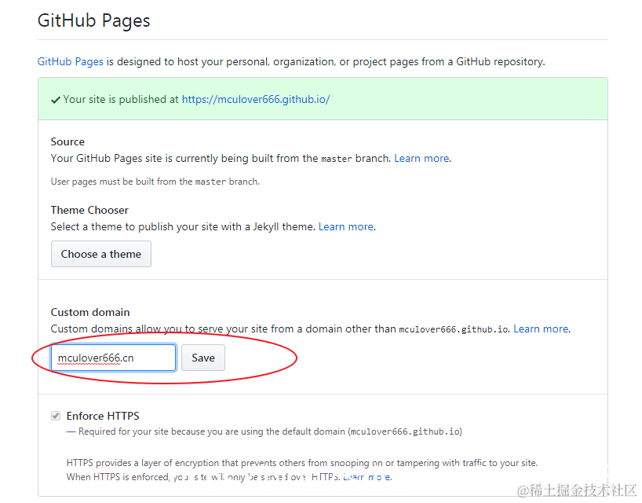Click the '(mculover666.github.io)' default domain text
Image resolution: width=642 pixels, height=503 pixels.
pyautogui.click(x=405, y=431)
